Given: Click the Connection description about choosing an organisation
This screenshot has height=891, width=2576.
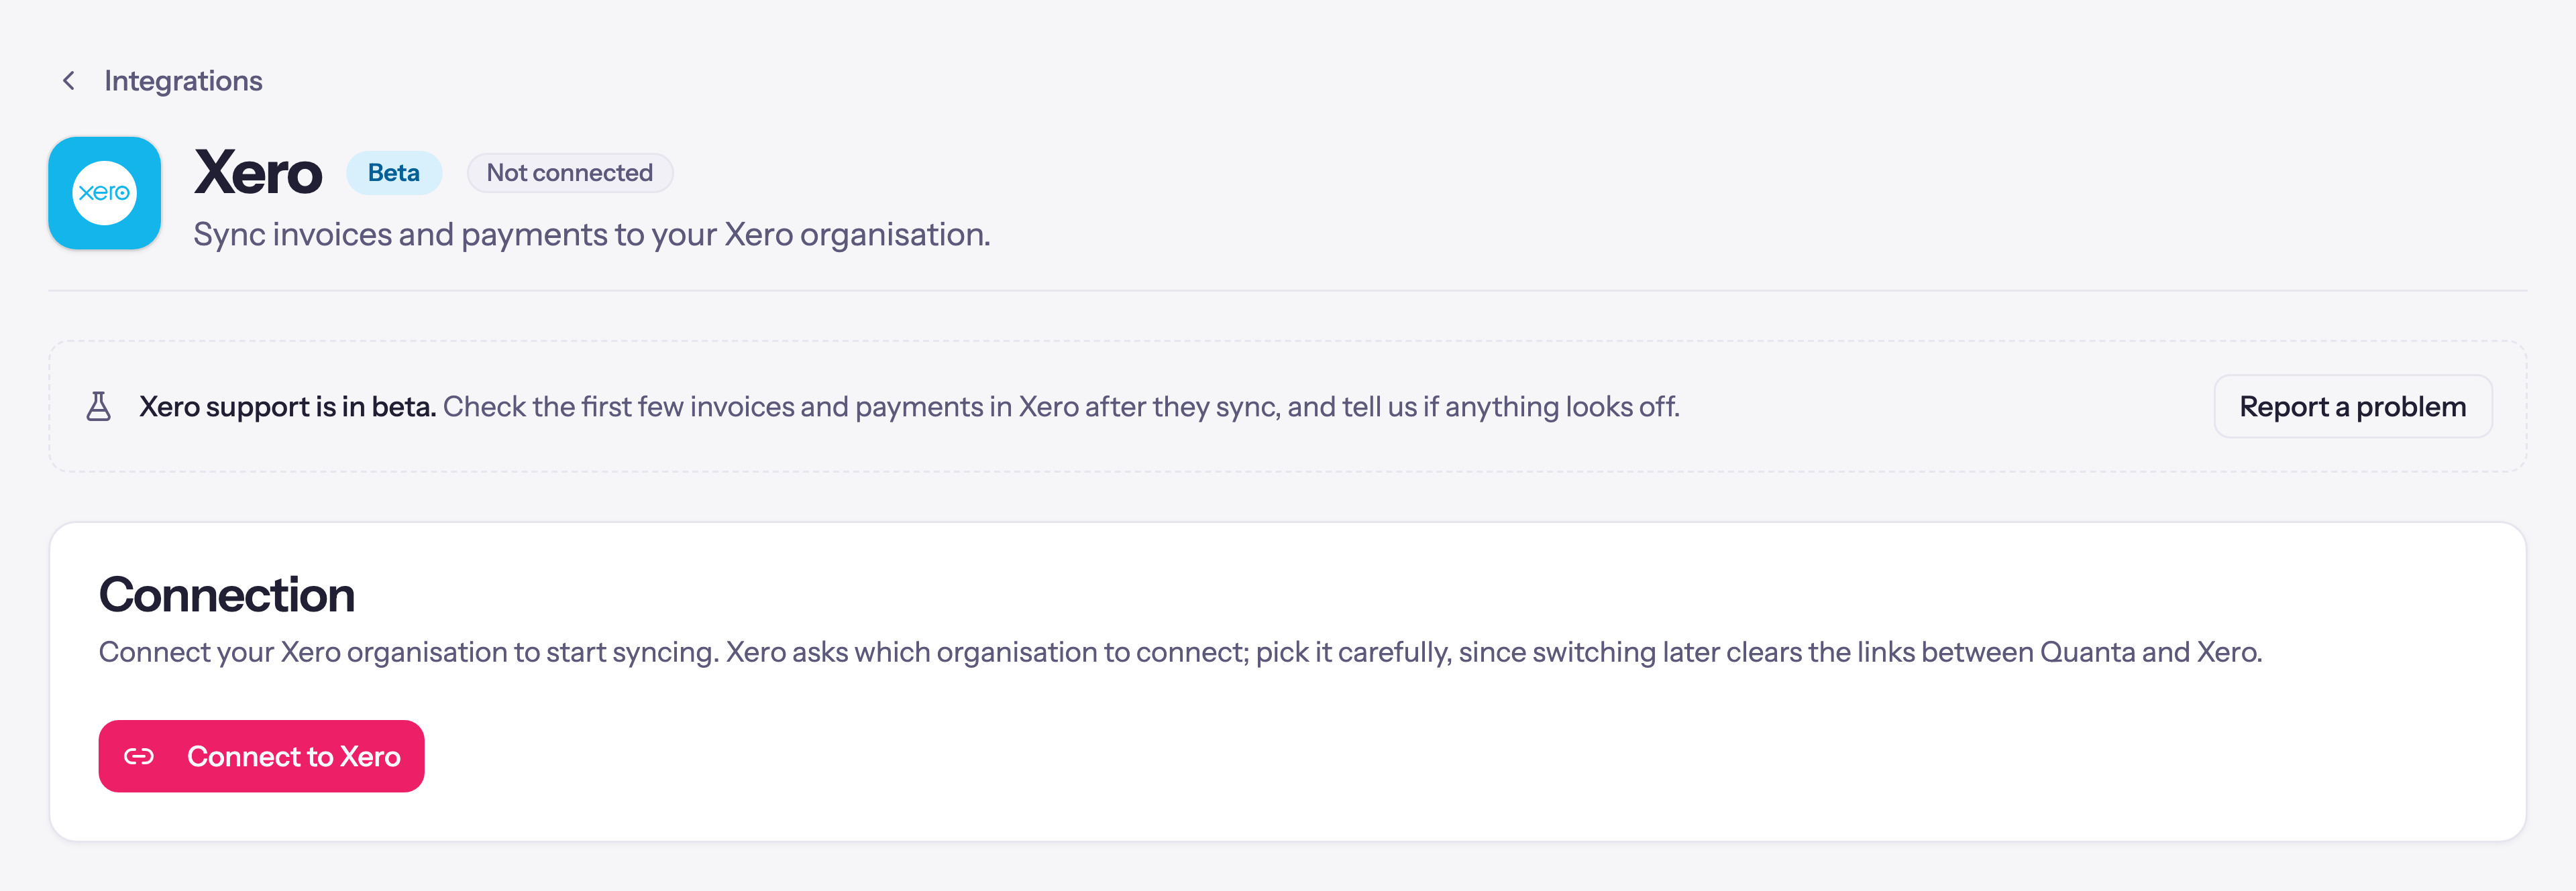Looking at the screenshot, I should point(1180,652).
